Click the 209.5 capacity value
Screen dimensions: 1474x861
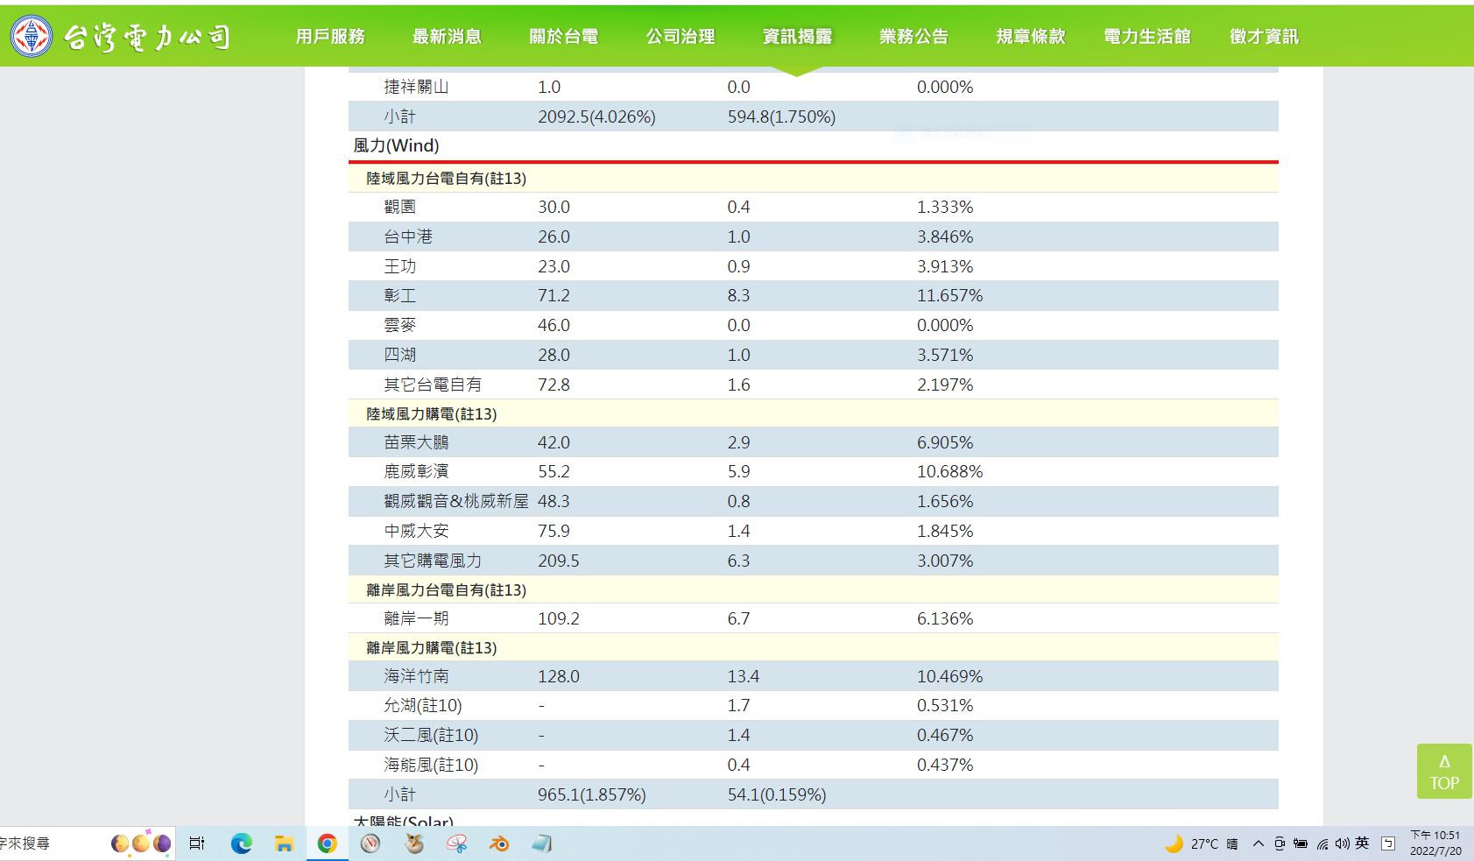[559, 561]
